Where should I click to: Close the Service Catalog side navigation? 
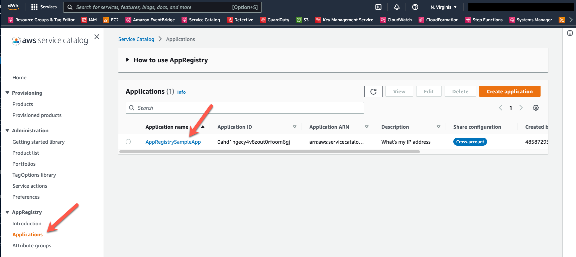pyautogui.click(x=97, y=37)
